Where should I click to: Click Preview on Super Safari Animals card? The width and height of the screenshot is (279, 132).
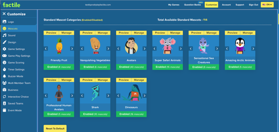pos(160,33)
